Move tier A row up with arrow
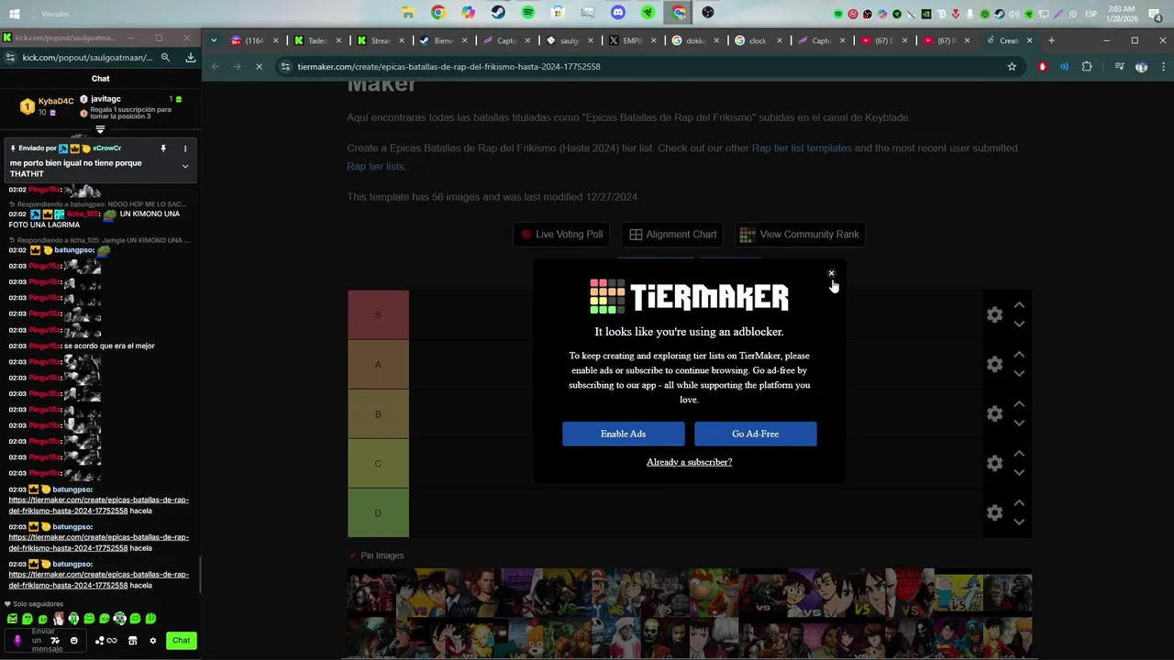This screenshot has height=660, width=1174. [x=1019, y=355]
